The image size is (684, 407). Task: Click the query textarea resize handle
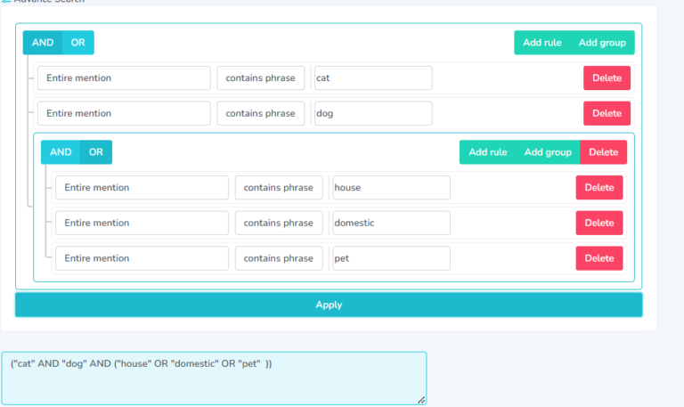coord(421,400)
